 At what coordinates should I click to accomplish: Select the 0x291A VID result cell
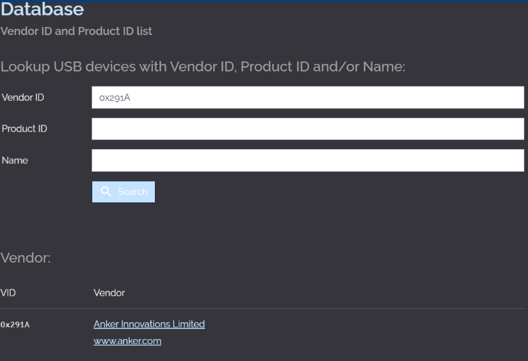coord(15,325)
